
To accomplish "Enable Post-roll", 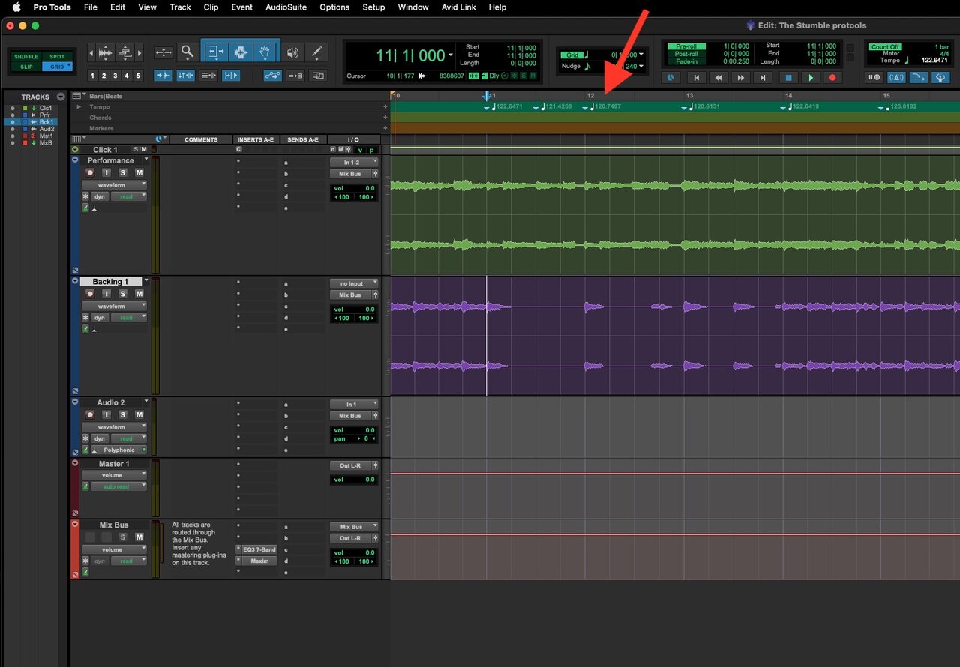I will pyautogui.click(x=686, y=54).
